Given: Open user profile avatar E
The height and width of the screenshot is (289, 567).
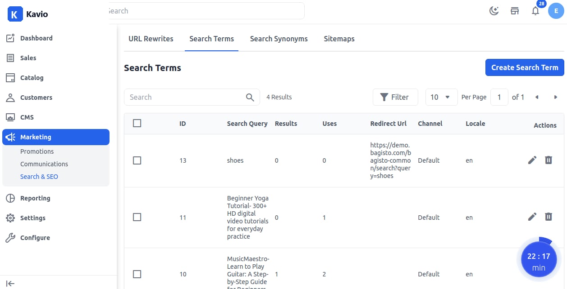Looking at the screenshot, I should pyautogui.click(x=556, y=11).
